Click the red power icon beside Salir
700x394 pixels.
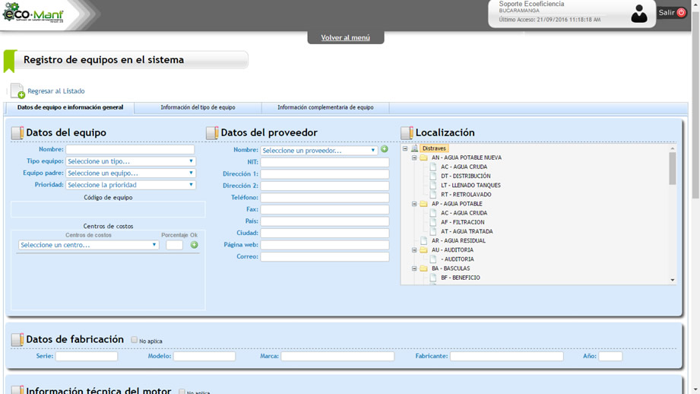pos(681,12)
